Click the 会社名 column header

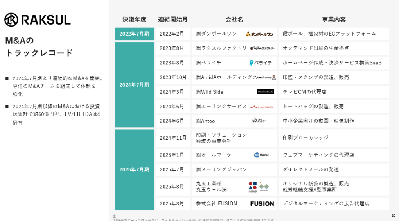coord(234,20)
